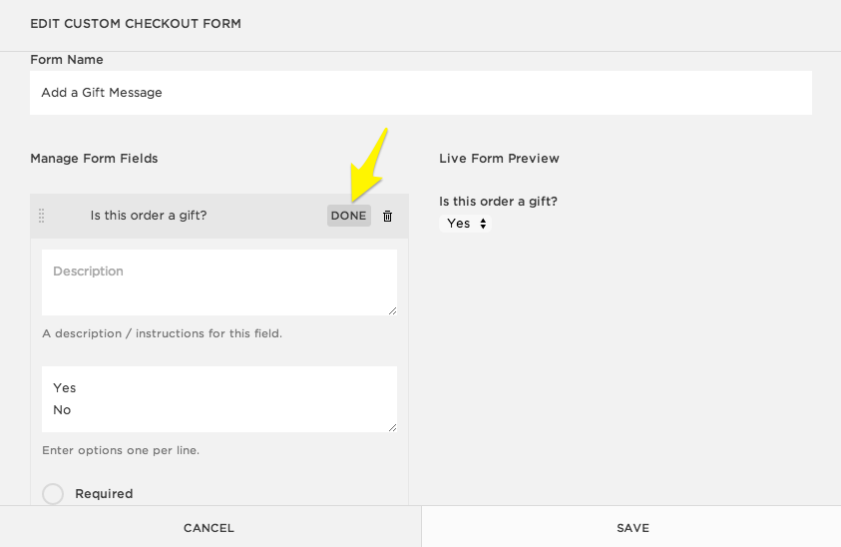Click into the Yes/No options text area
The height and width of the screenshot is (547, 841).
click(x=219, y=399)
